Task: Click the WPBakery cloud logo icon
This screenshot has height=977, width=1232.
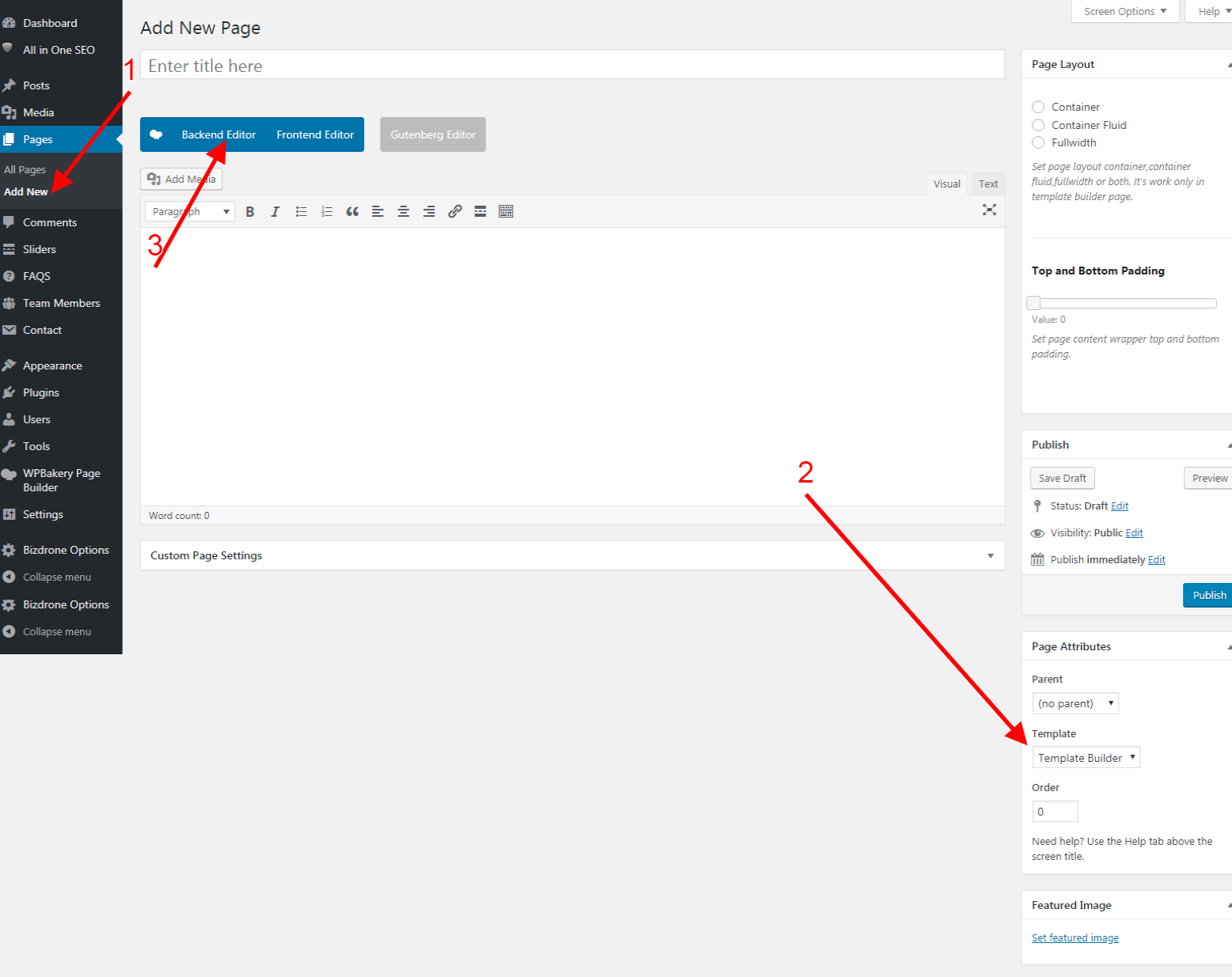Action: (x=156, y=134)
